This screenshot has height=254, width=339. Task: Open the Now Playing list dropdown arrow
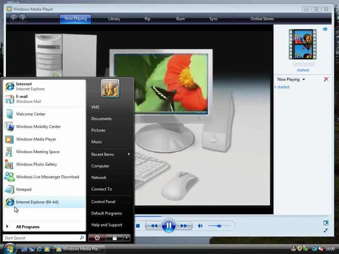304,79
